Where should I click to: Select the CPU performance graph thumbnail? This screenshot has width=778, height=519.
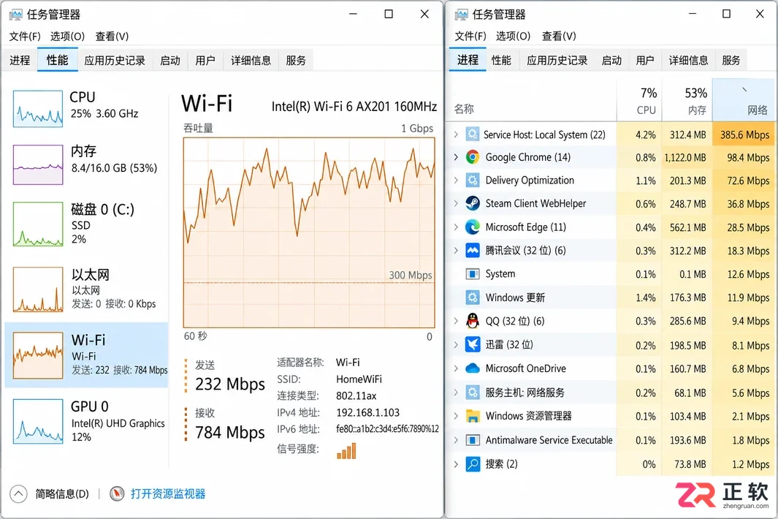coord(38,108)
